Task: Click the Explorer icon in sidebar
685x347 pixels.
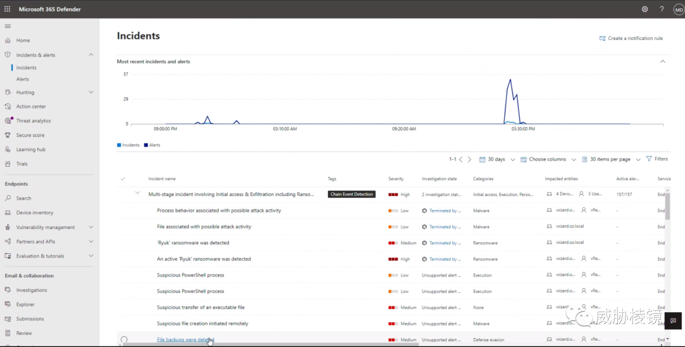Action: (8, 304)
